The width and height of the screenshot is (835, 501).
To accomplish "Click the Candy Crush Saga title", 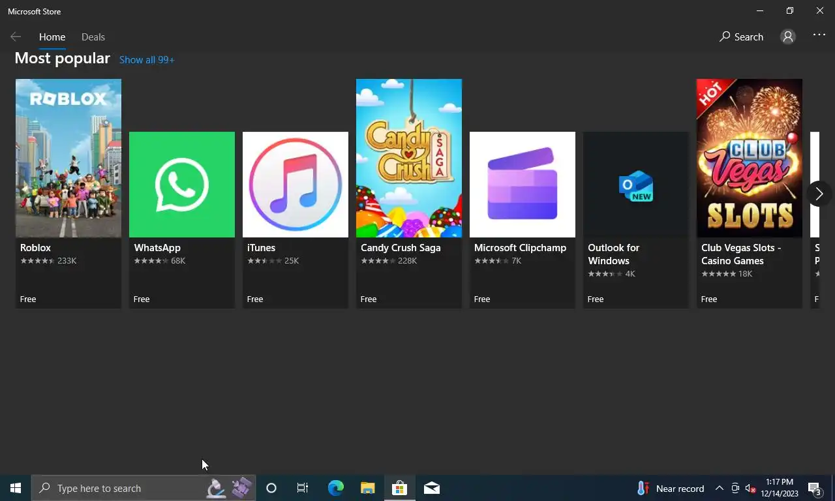I will (x=401, y=248).
